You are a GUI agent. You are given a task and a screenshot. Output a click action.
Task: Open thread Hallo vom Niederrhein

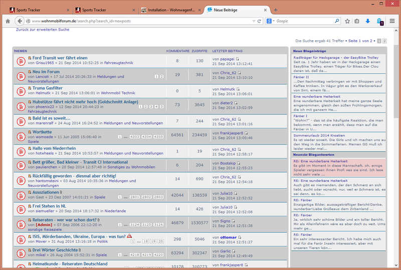[54, 149]
